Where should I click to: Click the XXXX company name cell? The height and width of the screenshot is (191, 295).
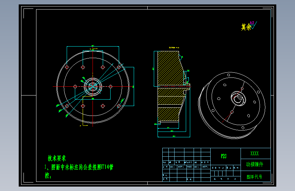click(x=256, y=153)
